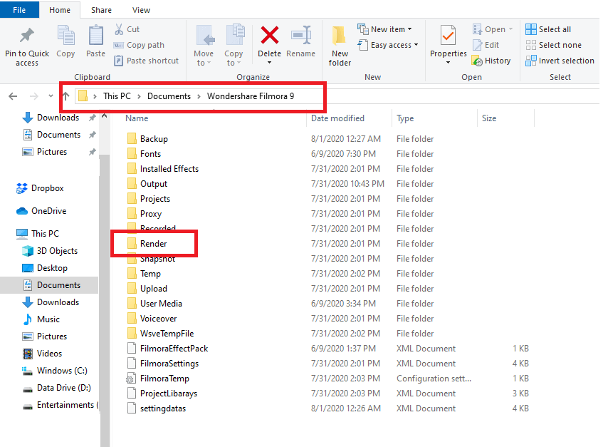This screenshot has height=447, width=603.
Task: Open Properties using checkmark icon
Action: [x=449, y=36]
